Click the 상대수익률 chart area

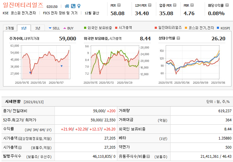pos(192,62)
